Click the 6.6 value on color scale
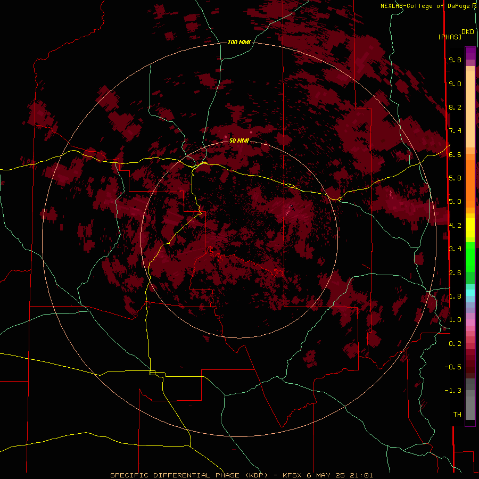 click(455, 155)
